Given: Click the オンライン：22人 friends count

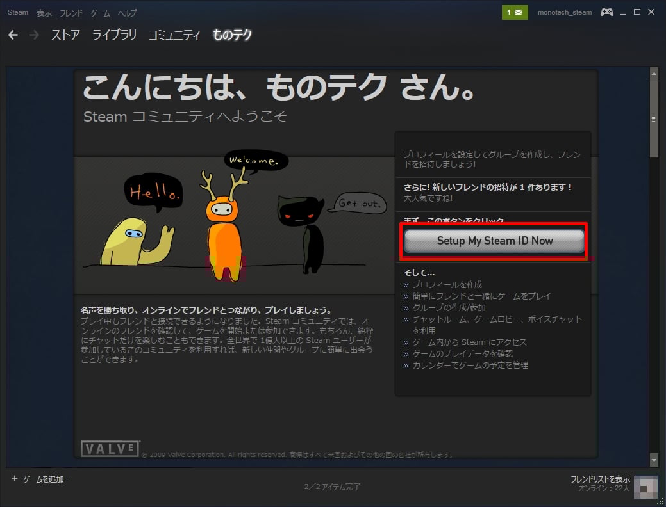Looking at the screenshot, I should coord(604,488).
